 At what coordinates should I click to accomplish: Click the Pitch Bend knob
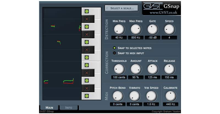[118, 96]
